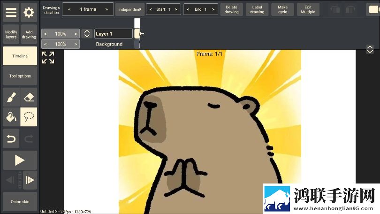The width and height of the screenshot is (380, 214).
Task: Open Modify layers
Action: pyautogui.click(x=11, y=34)
